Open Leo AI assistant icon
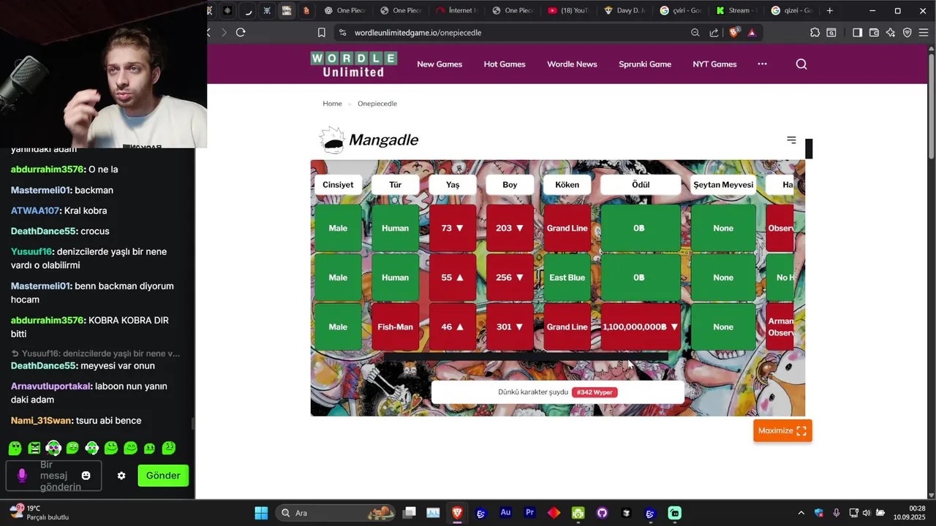The width and height of the screenshot is (936, 526). point(891,32)
